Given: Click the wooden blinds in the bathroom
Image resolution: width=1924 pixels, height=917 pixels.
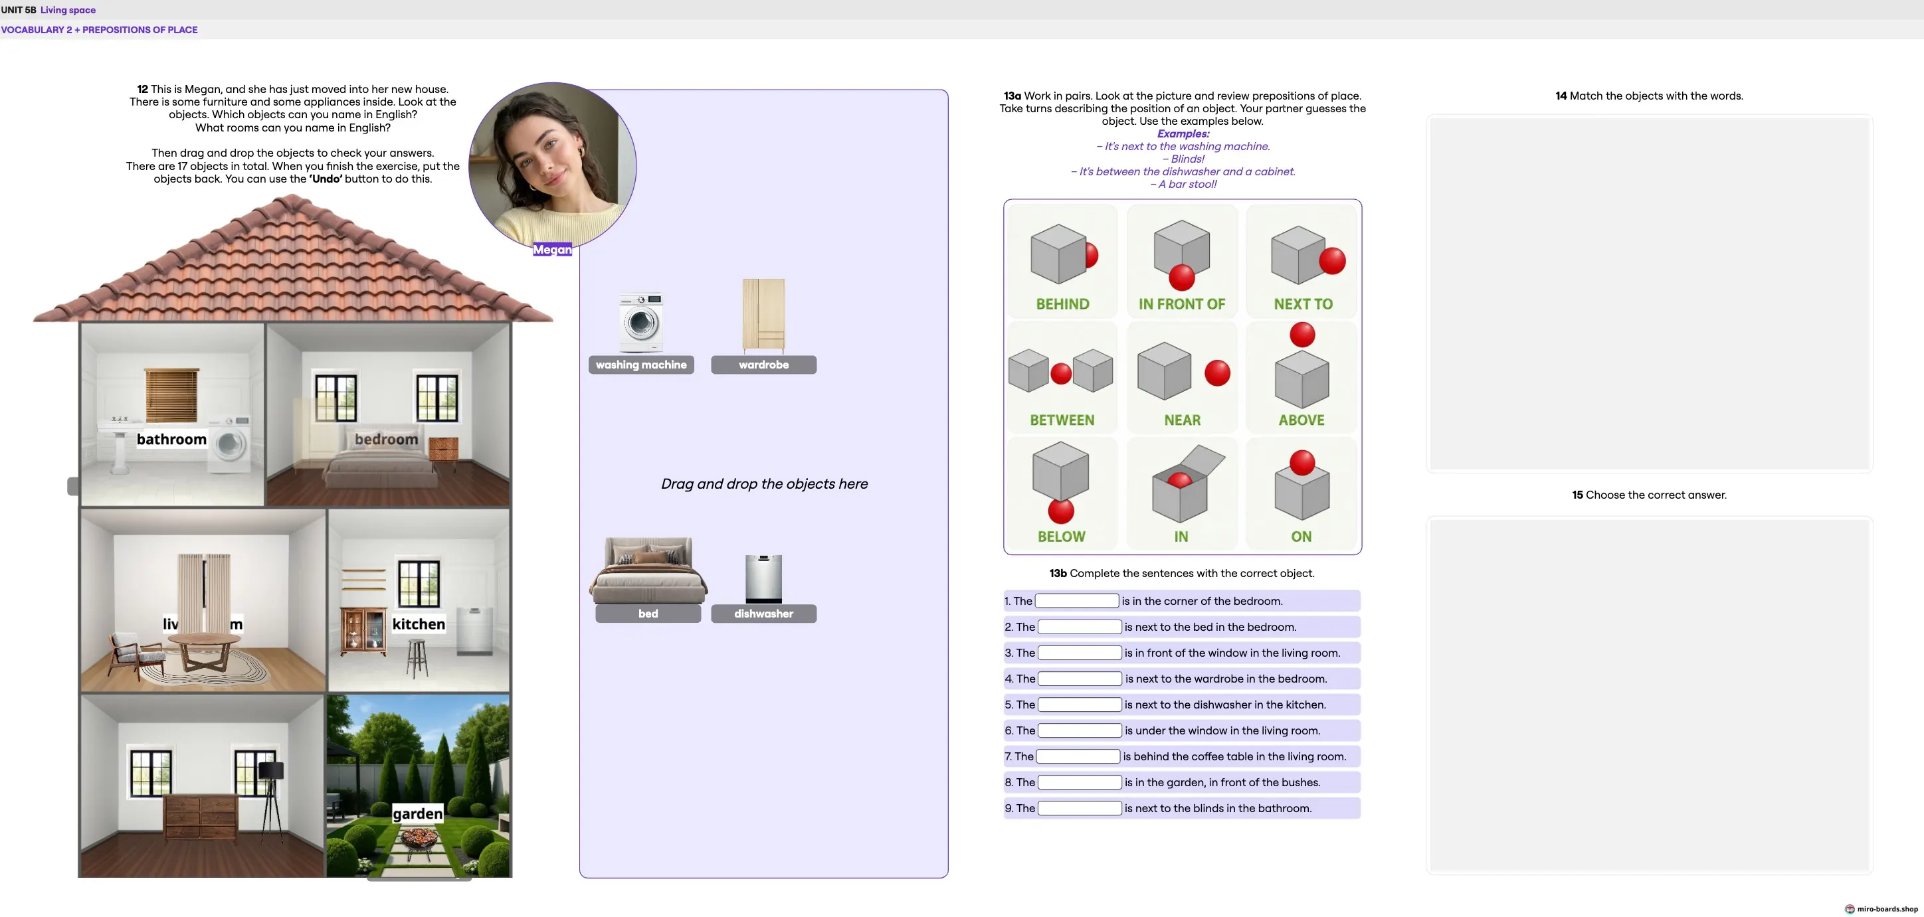Looking at the screenshot, I should pyautogui.click(x=172, y=394).
